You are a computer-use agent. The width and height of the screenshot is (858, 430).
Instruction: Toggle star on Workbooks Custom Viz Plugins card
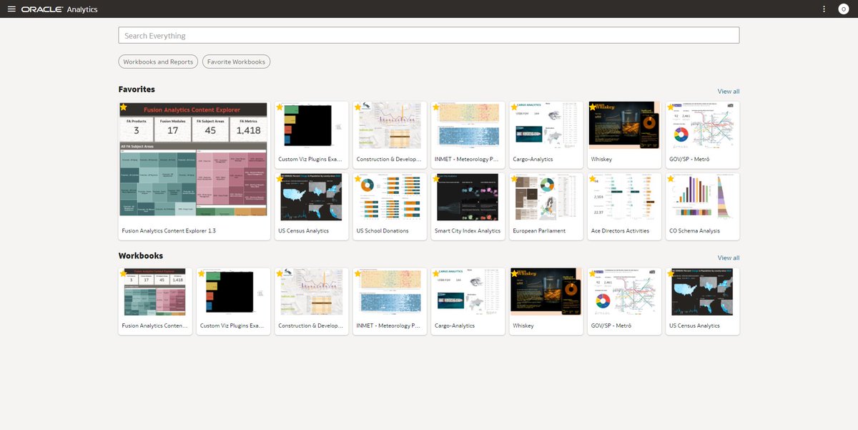click(x=201, y=273)
